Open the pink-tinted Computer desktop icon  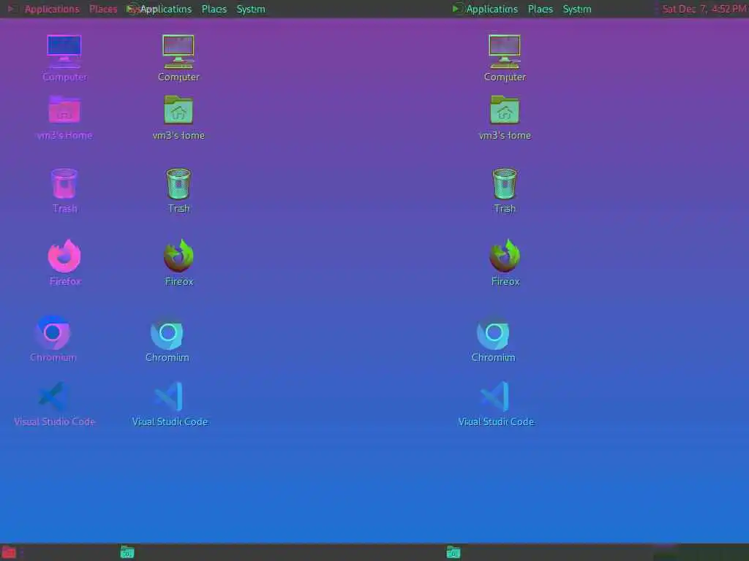64,52
